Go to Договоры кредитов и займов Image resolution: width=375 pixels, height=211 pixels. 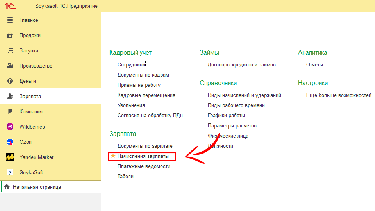click(241, 64)
